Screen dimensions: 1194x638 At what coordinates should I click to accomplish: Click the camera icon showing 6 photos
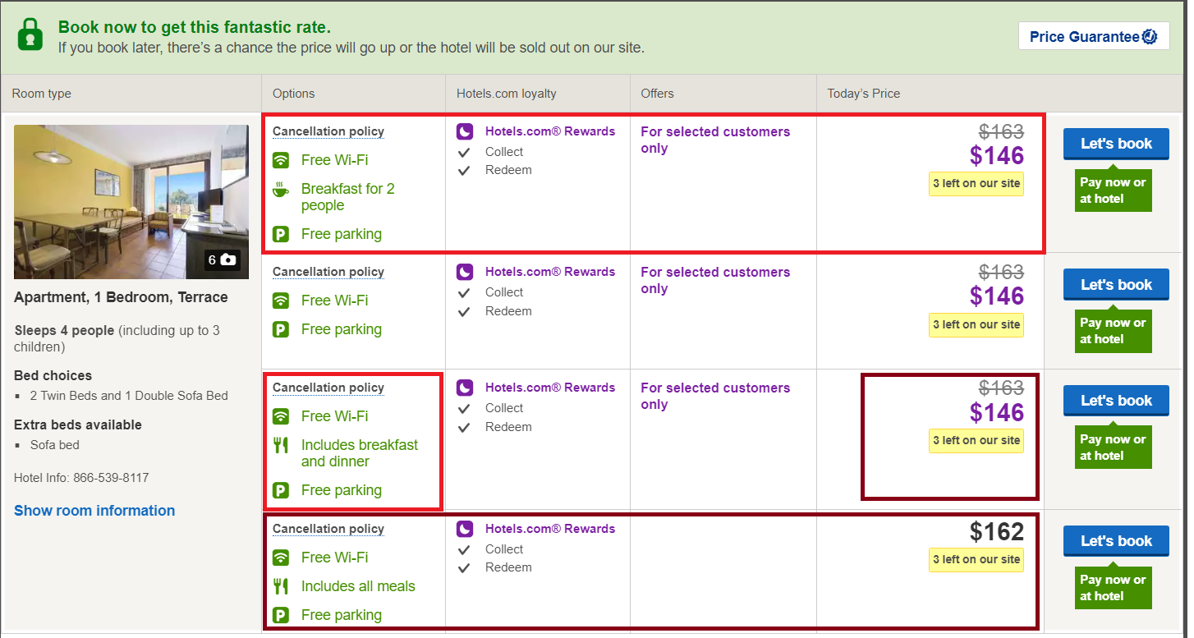tap(228, 259)
